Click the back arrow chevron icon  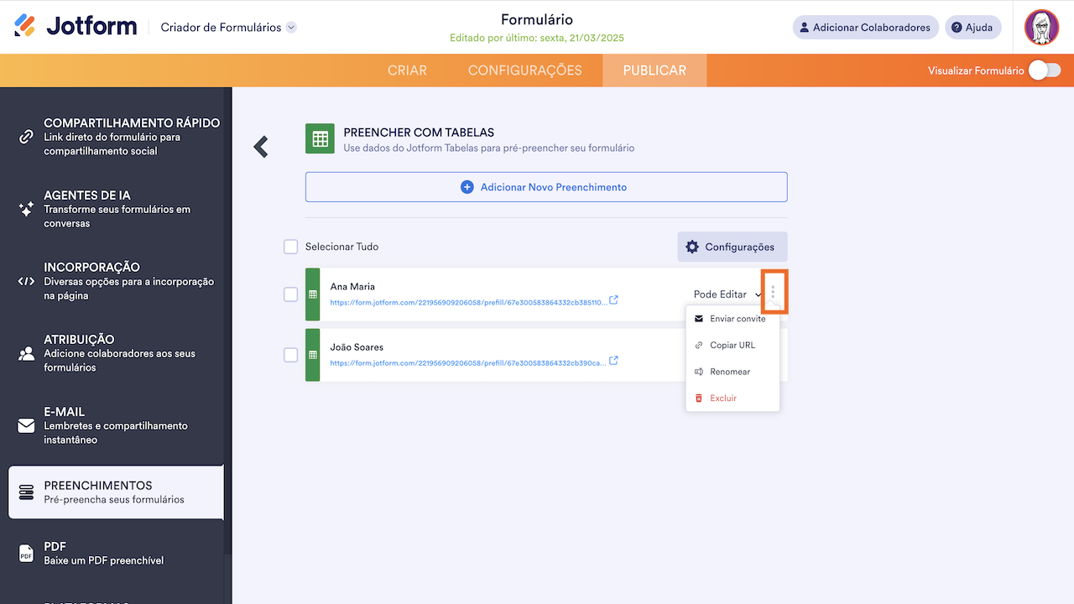click(x=261, y=147)
